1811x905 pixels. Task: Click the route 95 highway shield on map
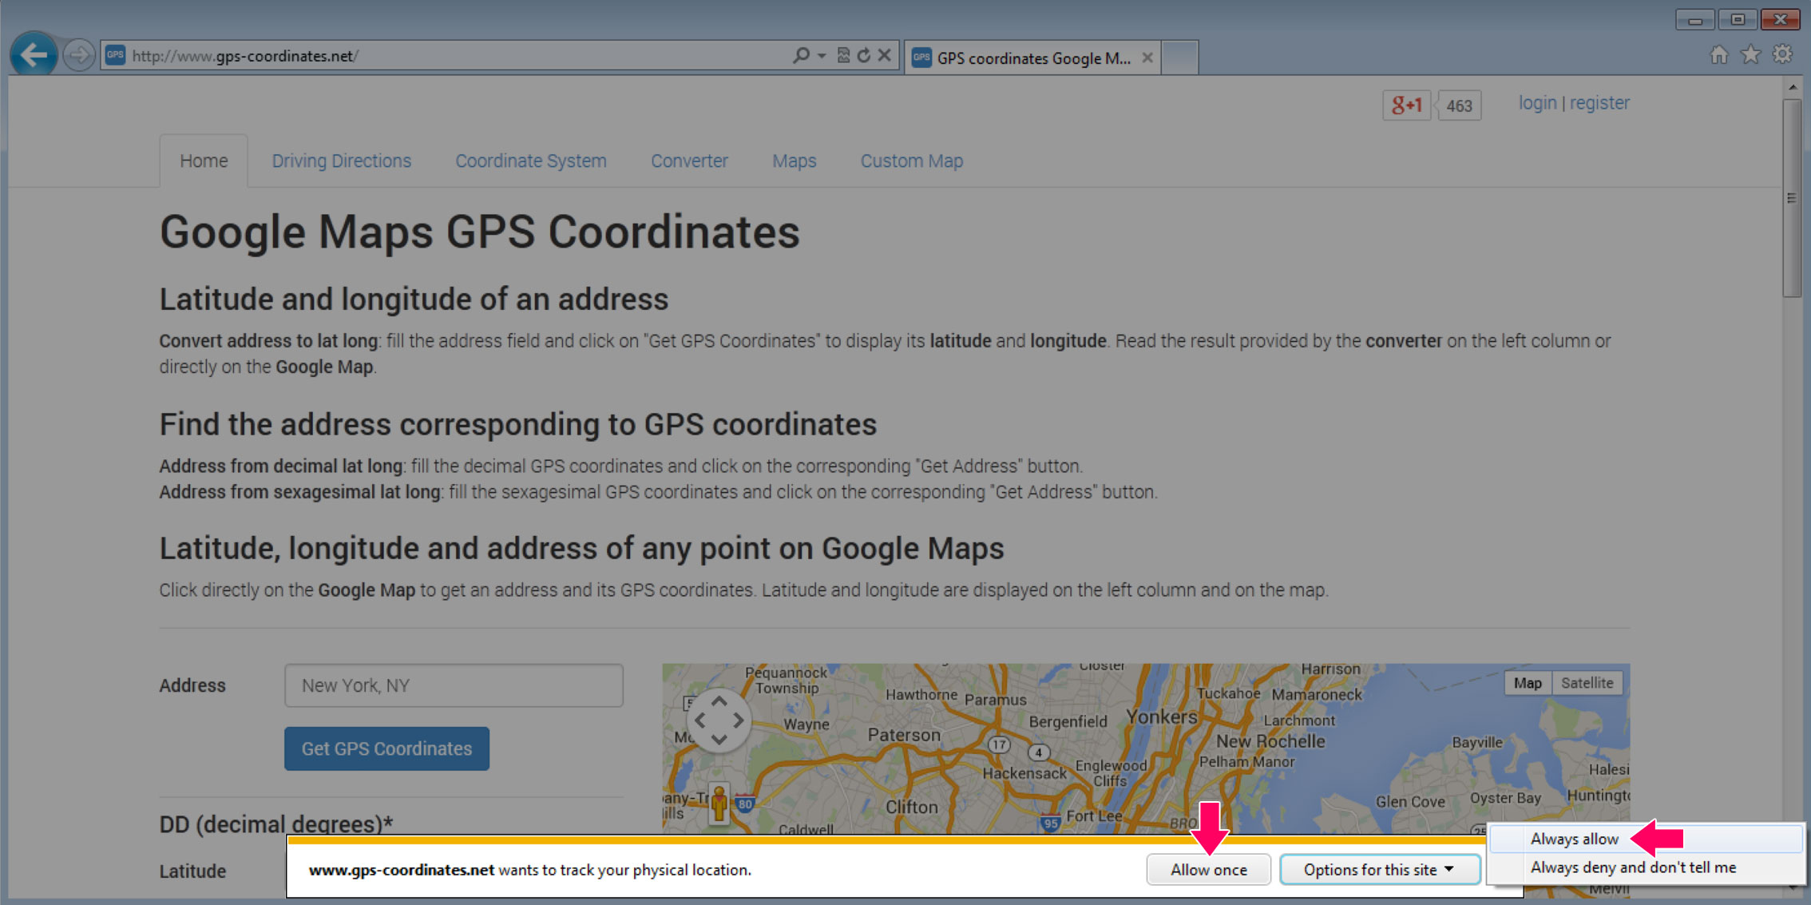click(1050, 822)
